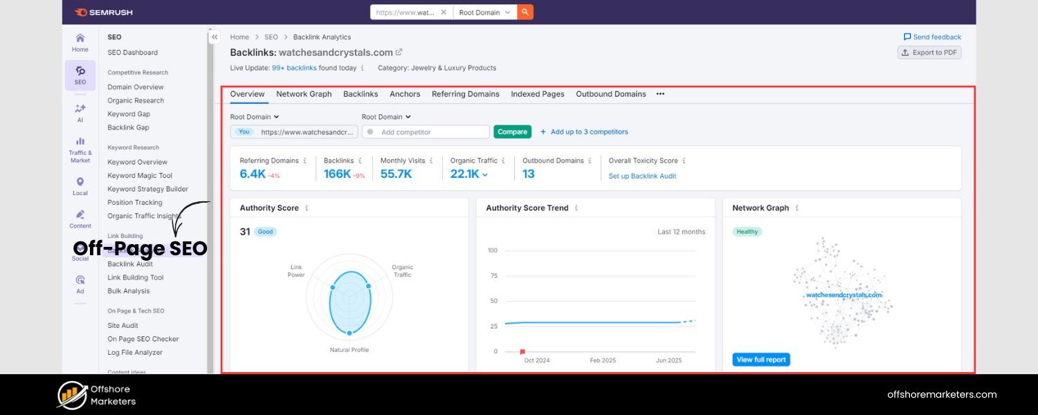1038x415 pixels.
Task: Open Traffic & Market sidebar section
Action: [x=80, y=149]
